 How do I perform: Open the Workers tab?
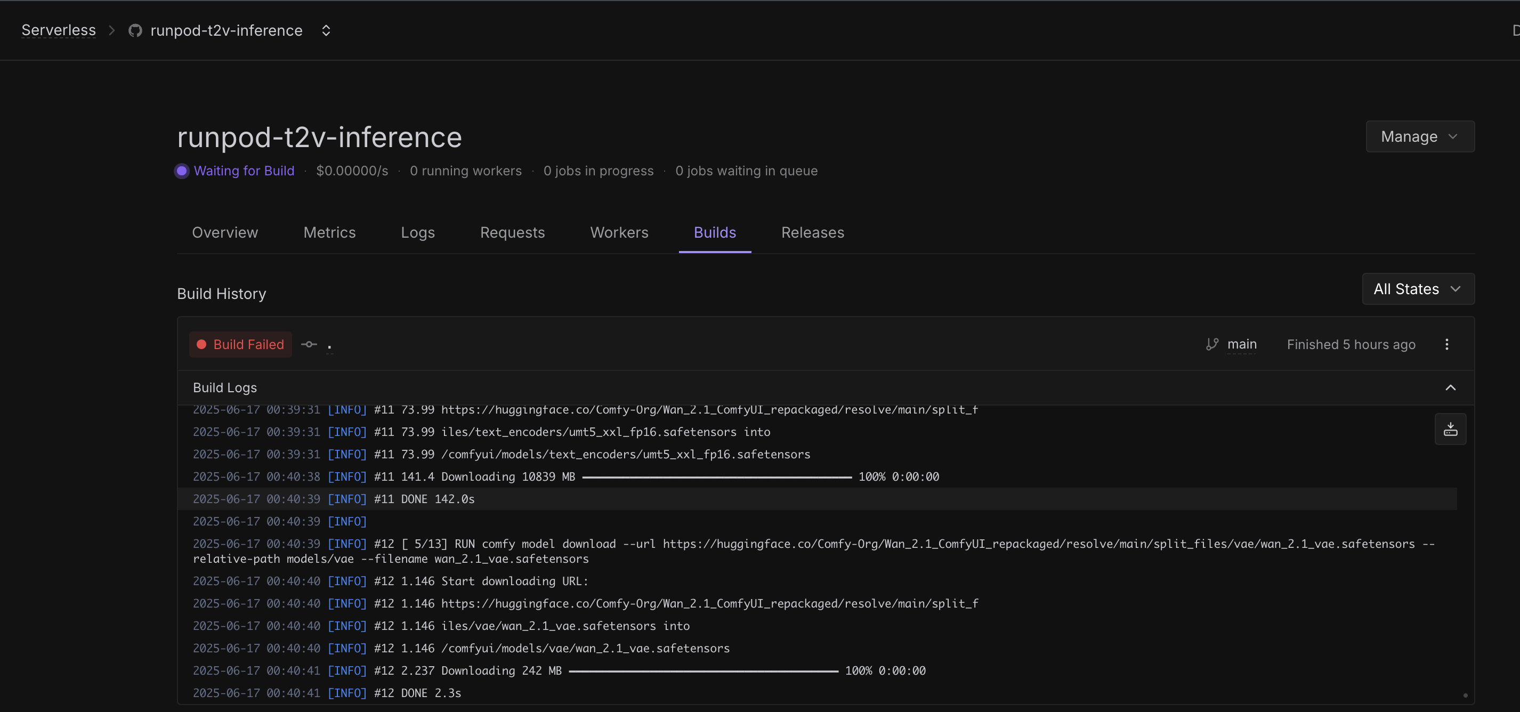pyautogui.click(x=619, y=233)
